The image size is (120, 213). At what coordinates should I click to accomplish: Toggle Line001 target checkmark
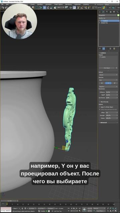pos(100,57)
